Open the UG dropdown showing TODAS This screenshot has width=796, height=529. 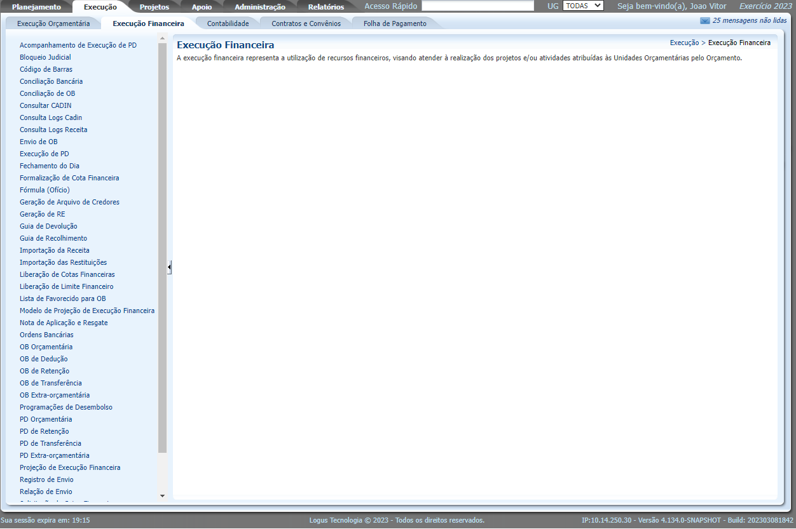tap(583, 6)
